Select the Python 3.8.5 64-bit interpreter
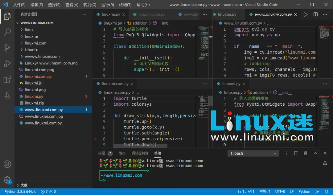 point(20,192)
